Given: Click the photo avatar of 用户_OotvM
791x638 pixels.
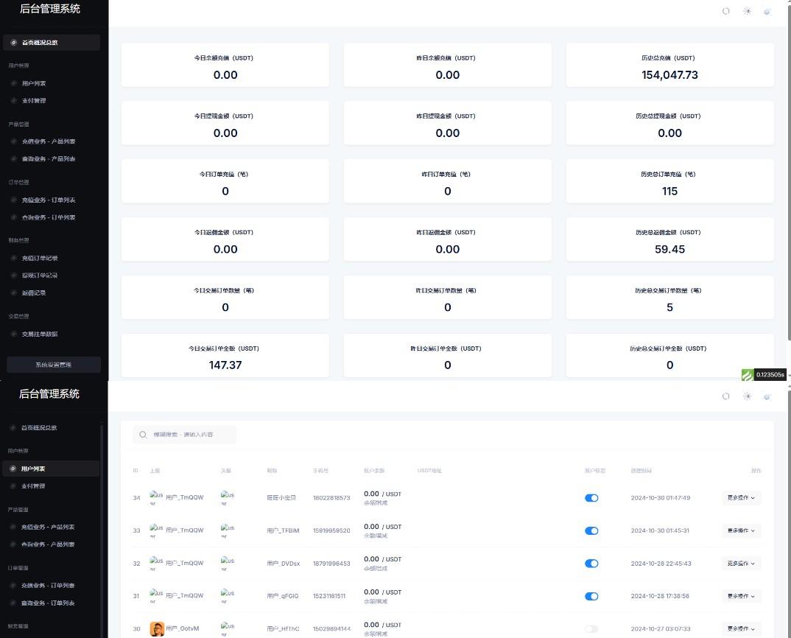Looking at the screenshot, I should (157, 628).
